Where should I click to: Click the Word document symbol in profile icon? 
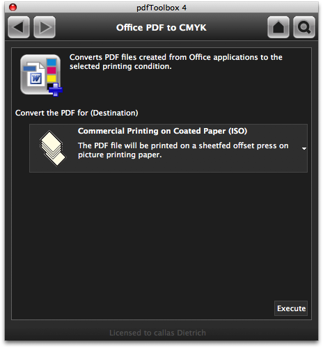coord(36,76)
